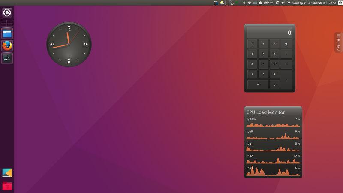Open the 'de' keyboard layout indicator
This screenshot has height=193, width=343.
pos(250,3)
